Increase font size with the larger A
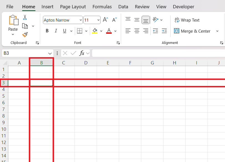This screenshot has width=225, height=162. (x=106, y=20)
